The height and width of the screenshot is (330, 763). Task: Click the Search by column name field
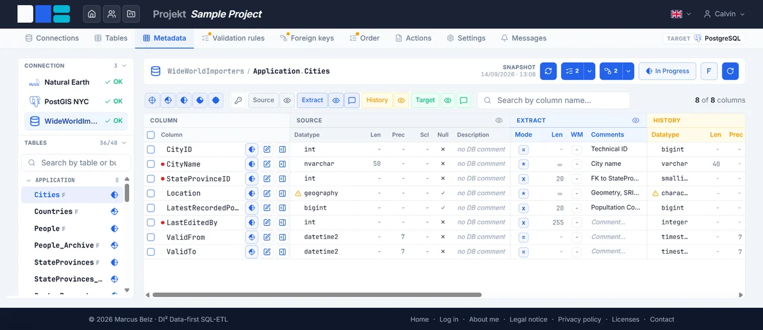[554, 100]
